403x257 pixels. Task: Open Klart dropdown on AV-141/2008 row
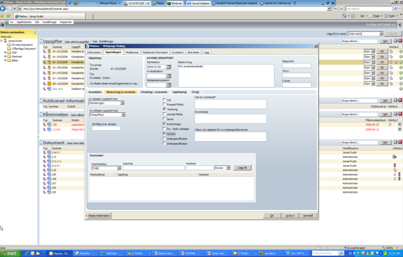pos(373,51)
